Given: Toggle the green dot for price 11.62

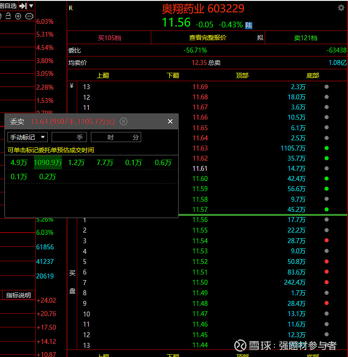Looking at the screenshot, I should point(326,158).
